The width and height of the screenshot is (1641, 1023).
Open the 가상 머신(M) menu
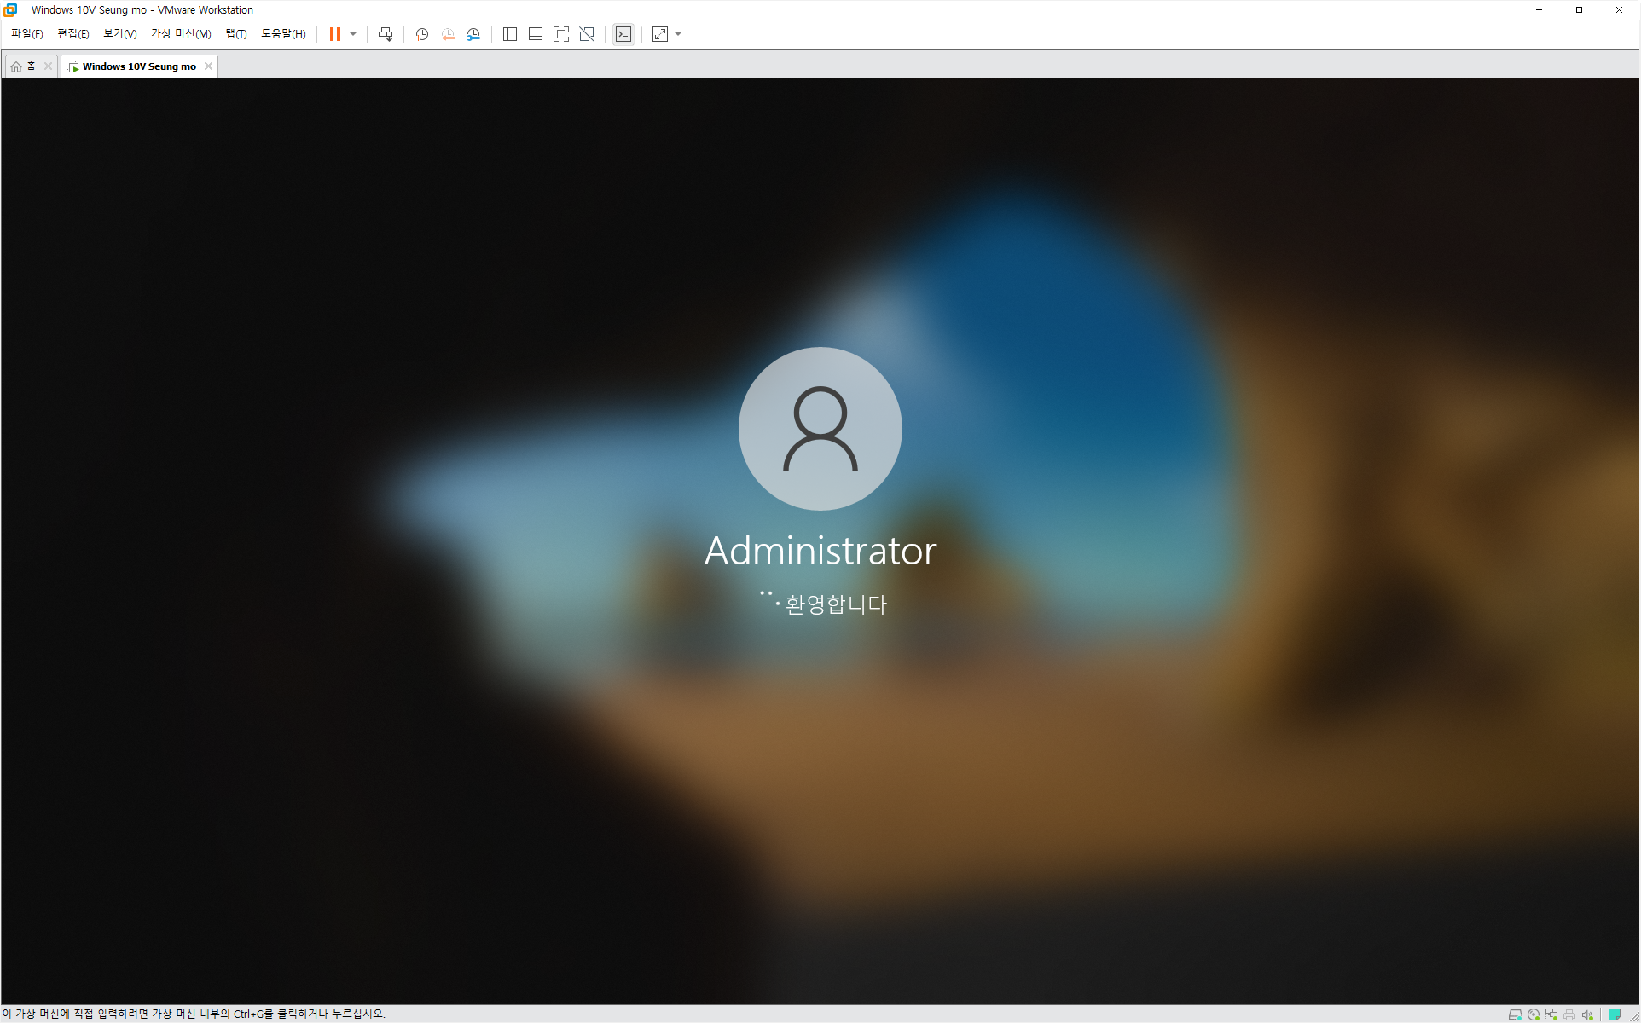pyautogui.click(x=181, y=34)
